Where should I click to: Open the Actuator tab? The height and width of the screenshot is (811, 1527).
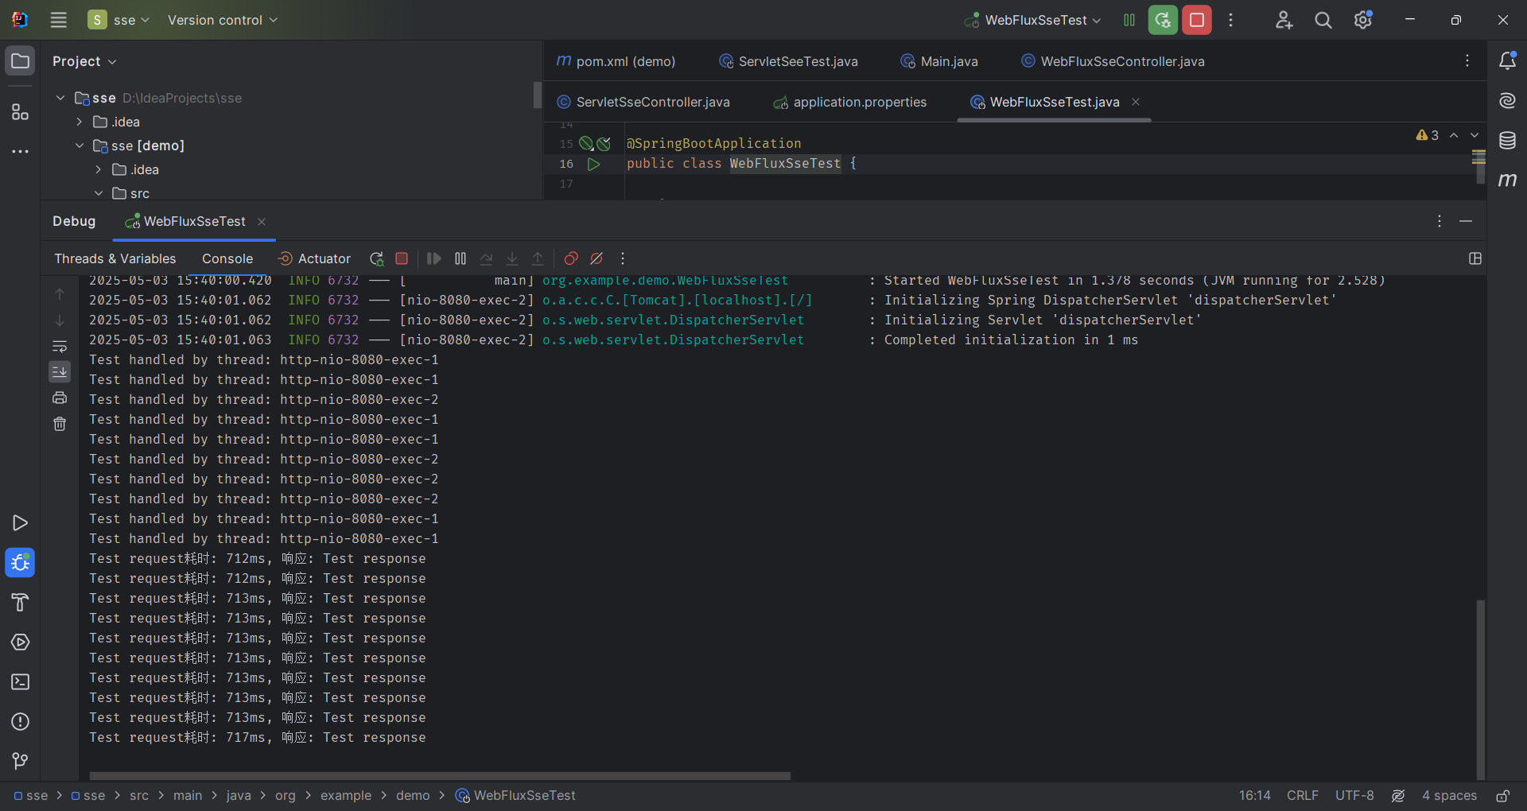pos(314,258)
